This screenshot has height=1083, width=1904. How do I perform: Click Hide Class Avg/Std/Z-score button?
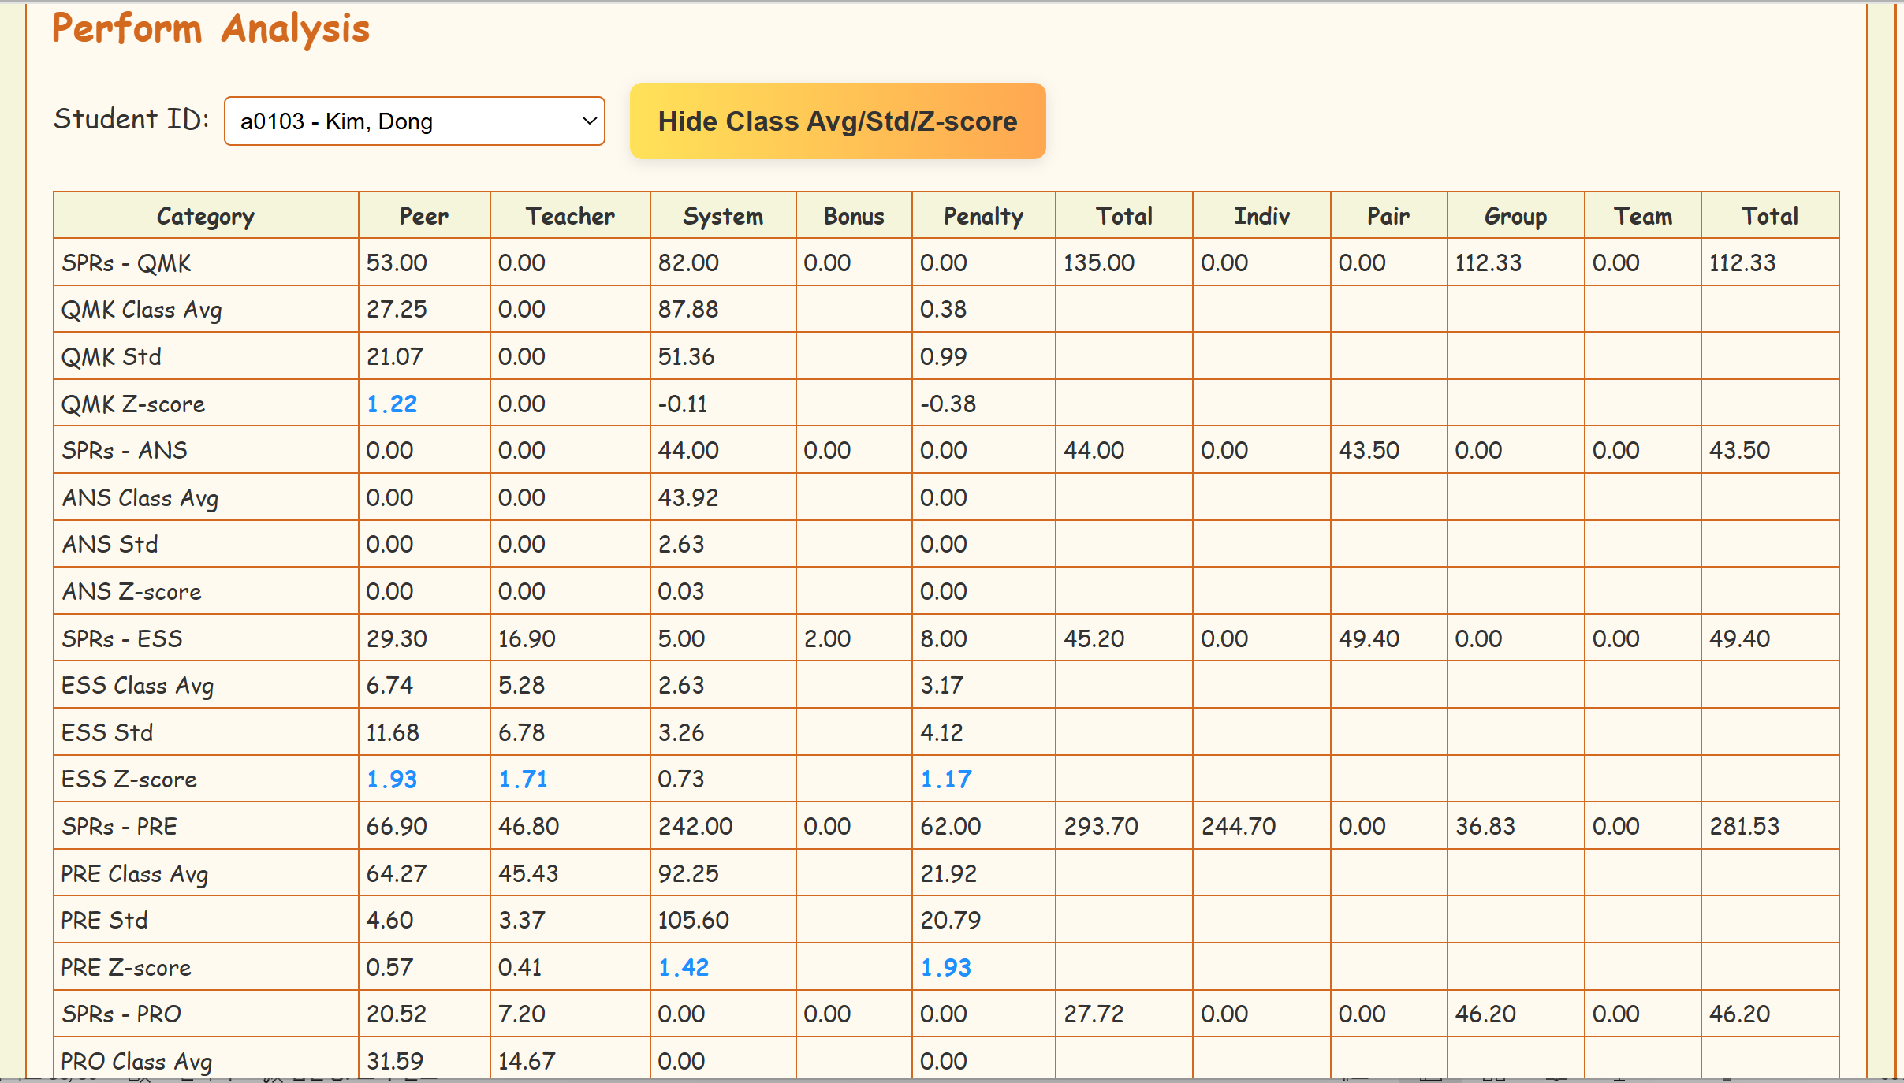point(837,121)
